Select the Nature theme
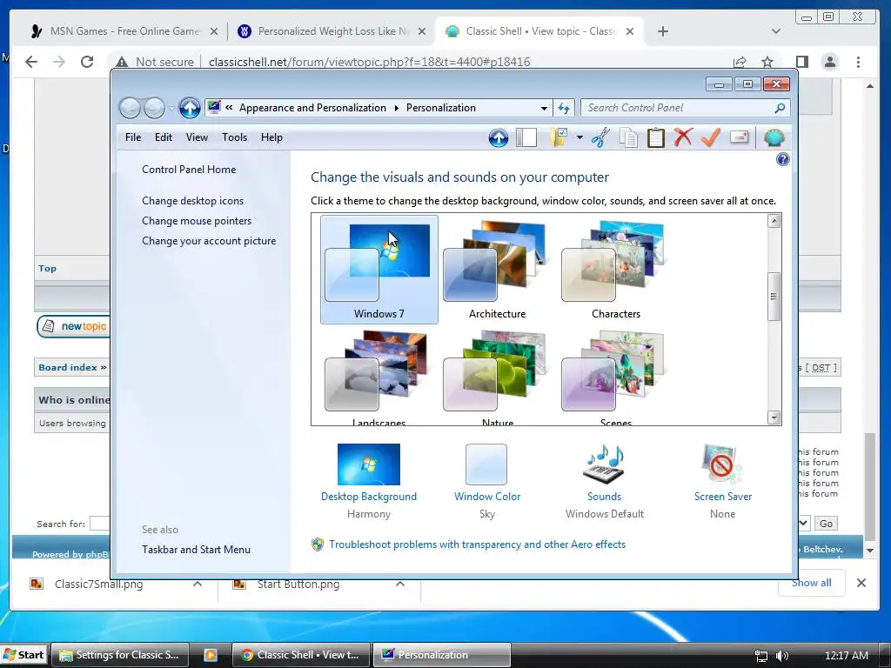This screenshot has width=891, height=668. point(497,377)
